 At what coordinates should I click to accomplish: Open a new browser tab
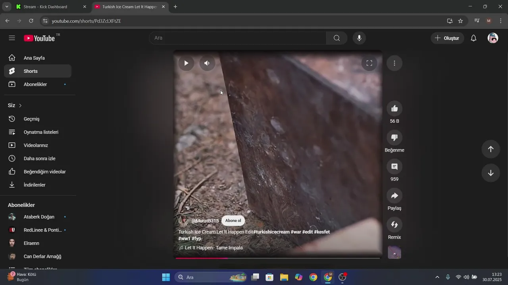coord(175,7)
